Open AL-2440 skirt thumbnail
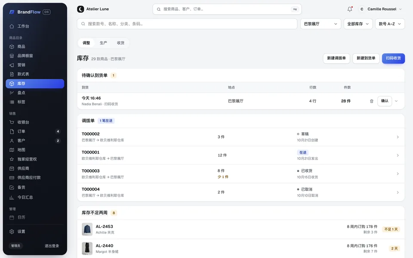Screen dimensions: 413x258 (87, 249)
